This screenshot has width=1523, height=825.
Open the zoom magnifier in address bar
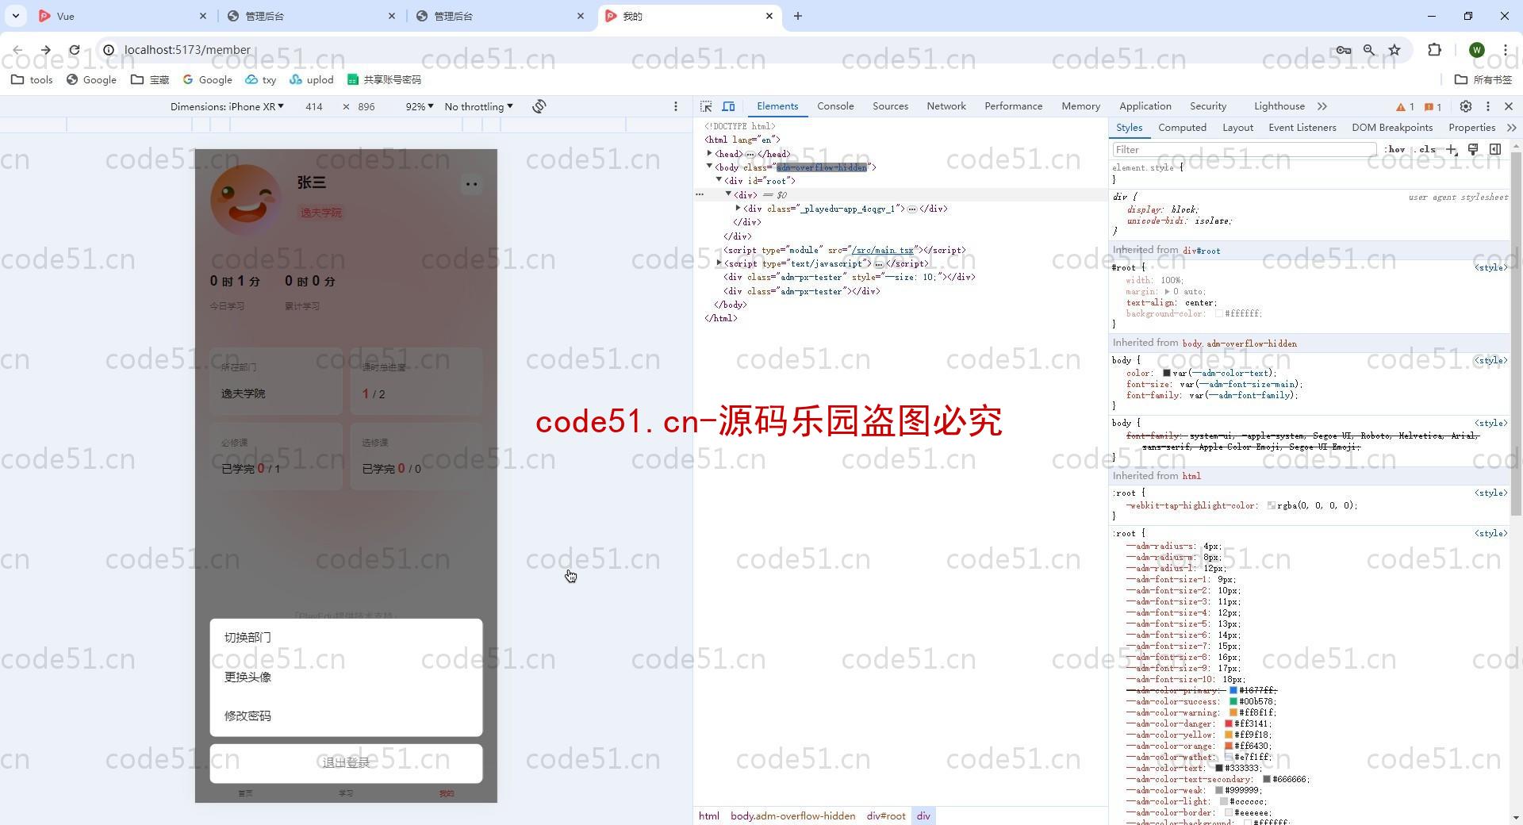tap(1369, 50)
